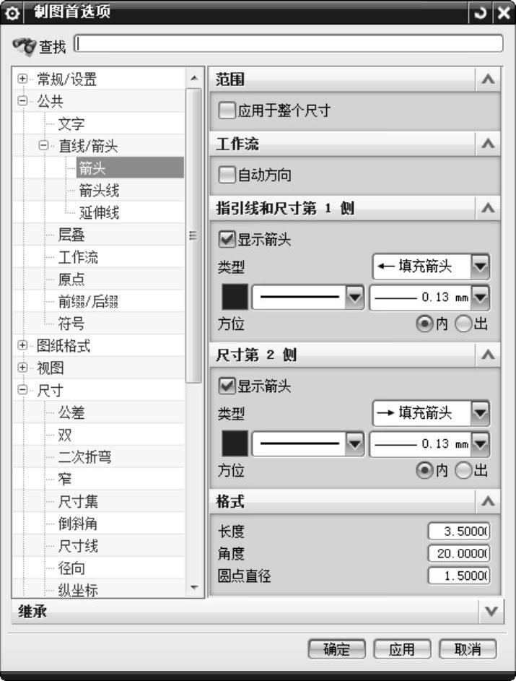Select 公差 under 尺寸
The width and height of the screenshot is (516, 681).
(x=71, y=412)
